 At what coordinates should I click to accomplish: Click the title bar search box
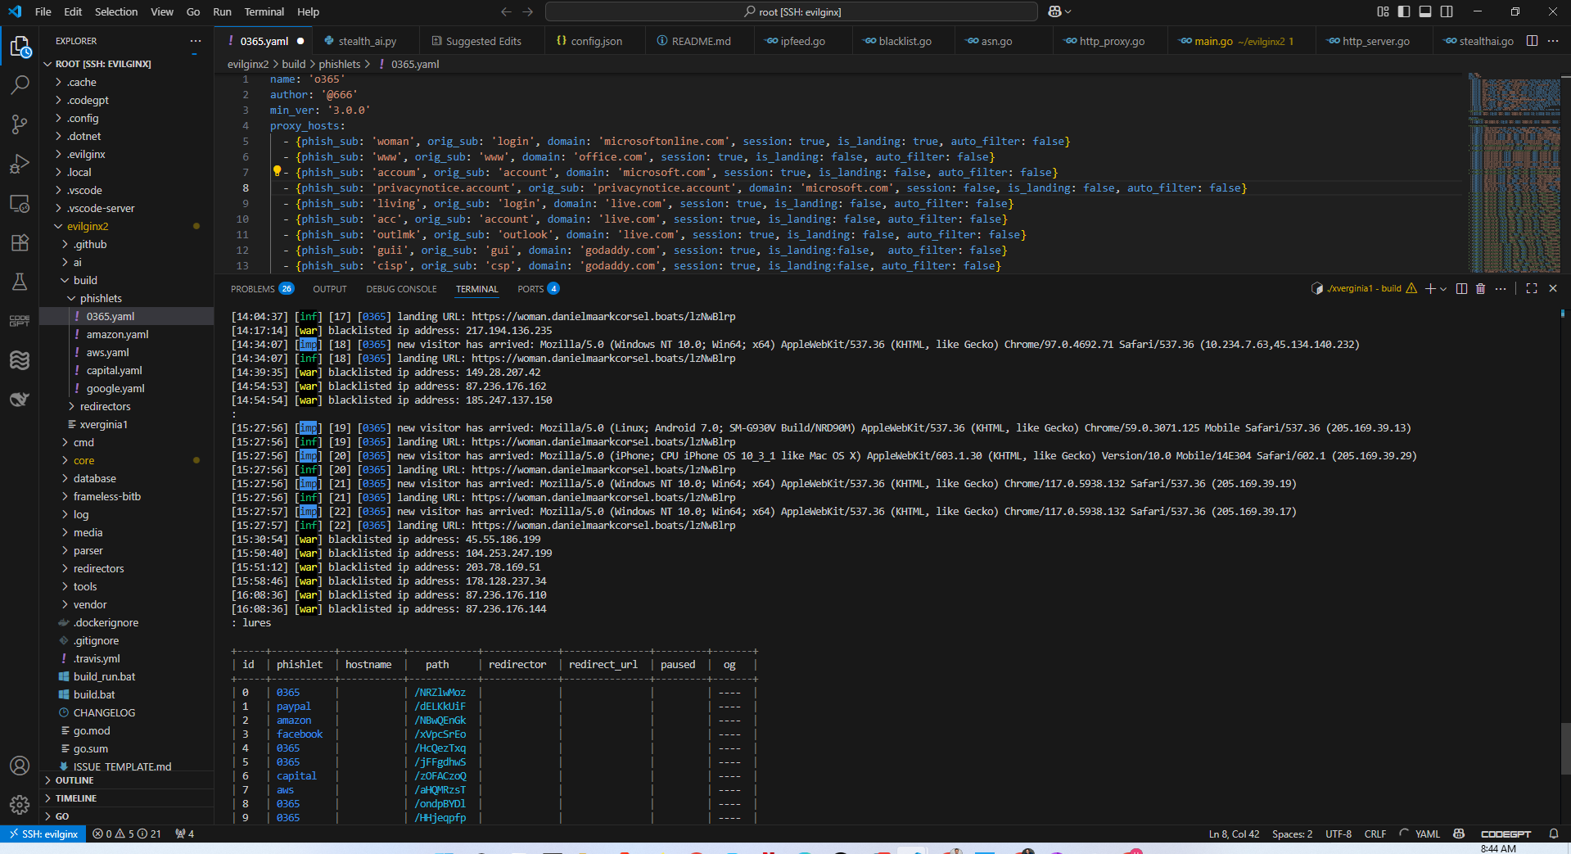[x=791, y=11]
